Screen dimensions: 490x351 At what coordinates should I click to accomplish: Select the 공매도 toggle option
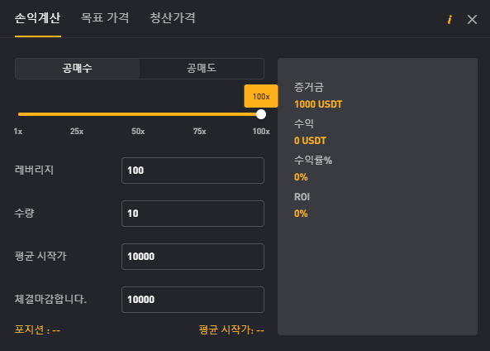coord(202,68)
